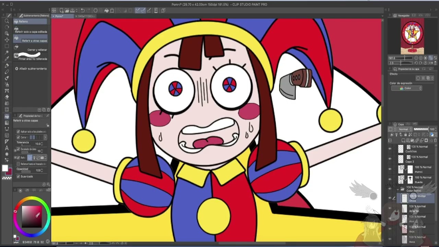Select the Move layer tool

pos(7,40)
